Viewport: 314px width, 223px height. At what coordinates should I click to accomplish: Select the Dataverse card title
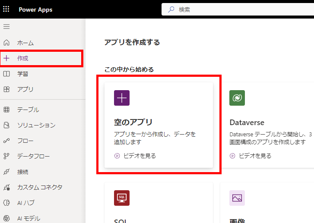point(247,122)
